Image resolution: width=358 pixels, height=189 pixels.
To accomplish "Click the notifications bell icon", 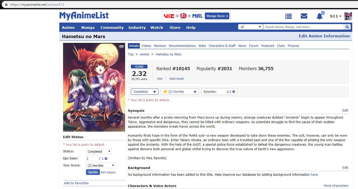I will tap(319, 17).
